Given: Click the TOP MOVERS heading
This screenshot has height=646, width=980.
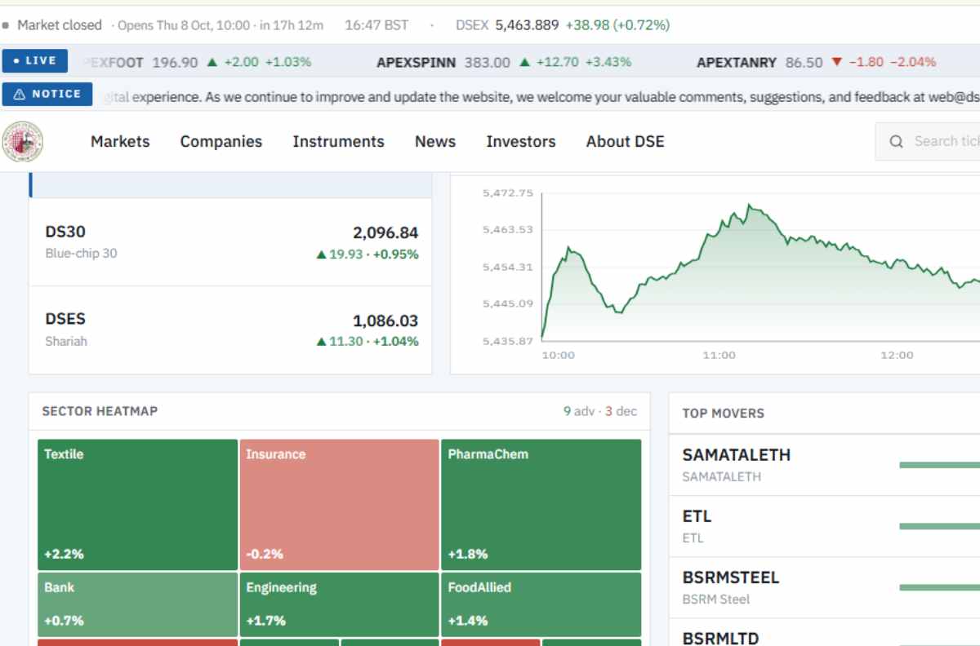Looking at the screenshot, I should (724, 414).
